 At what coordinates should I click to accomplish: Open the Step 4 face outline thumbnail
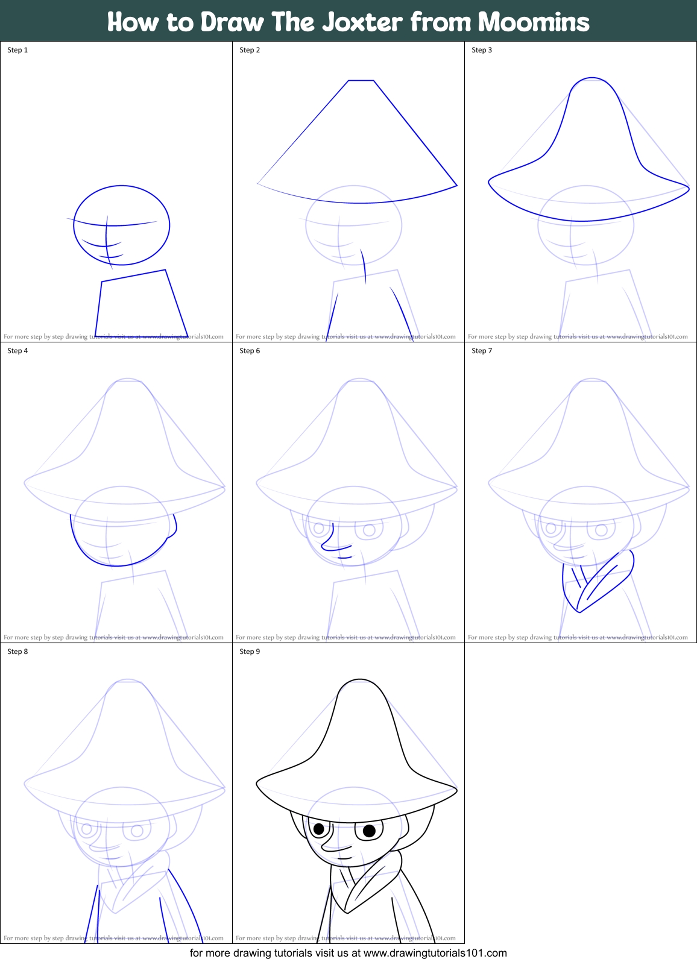[x=116, y=492]
